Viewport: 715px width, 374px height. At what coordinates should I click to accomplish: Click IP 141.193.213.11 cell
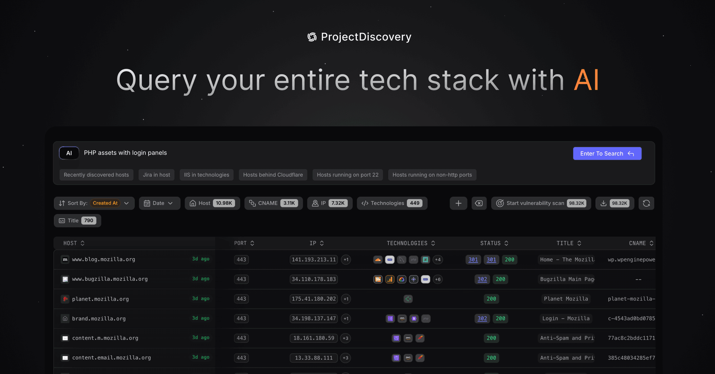point(314,260)
